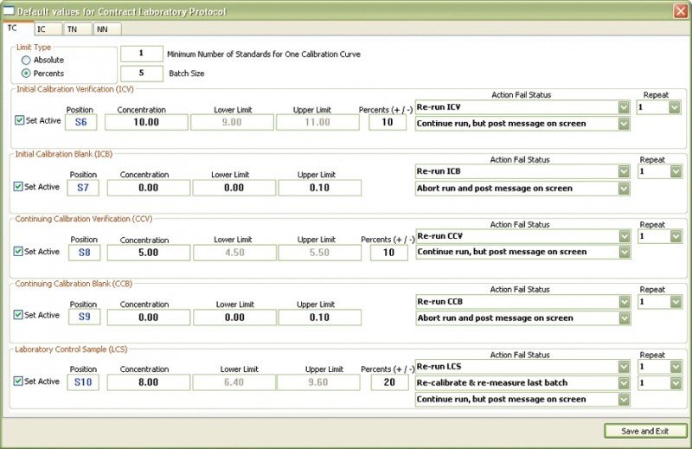Open the TN tab
This screenshot has width=692, height=449.
click(75, 29)
